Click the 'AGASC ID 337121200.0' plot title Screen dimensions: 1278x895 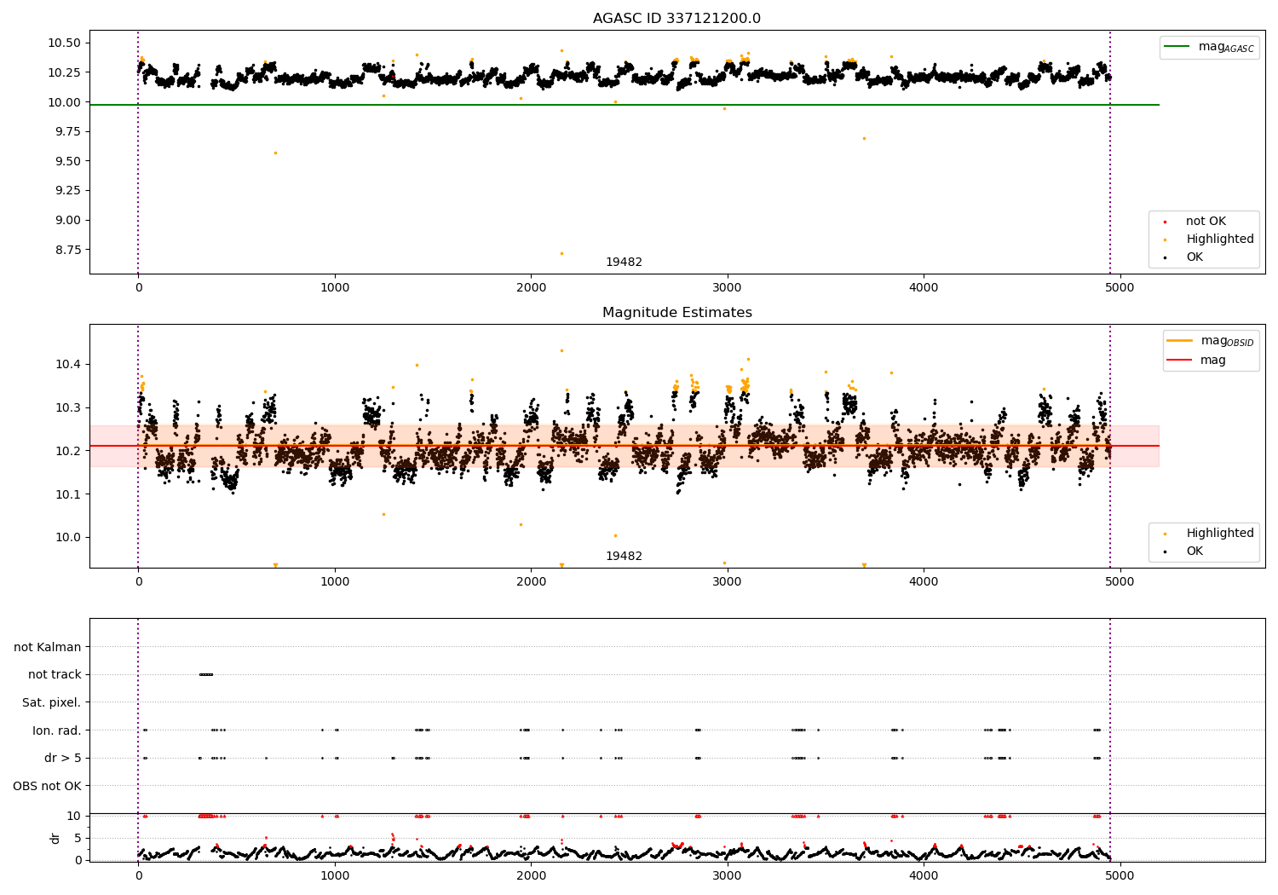pos(677,19)
